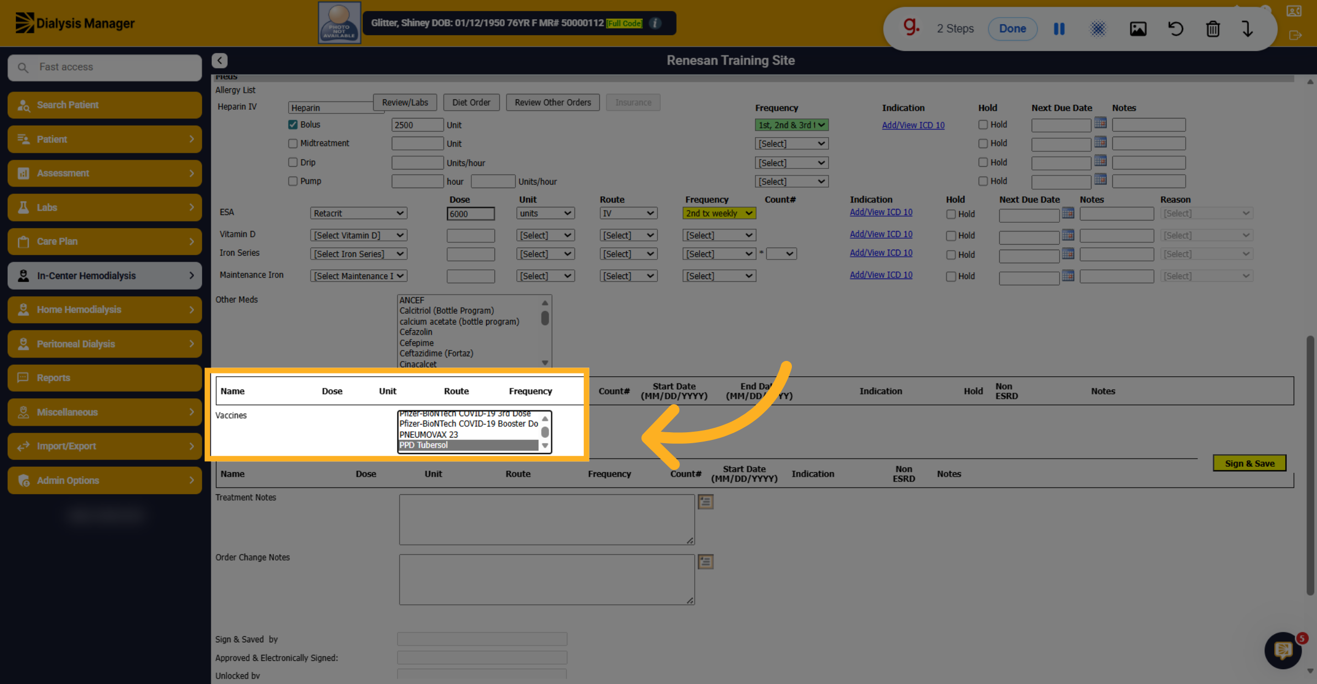Click the patient info icon
This screenshot has height=684, width=1317.
point(655,23)
